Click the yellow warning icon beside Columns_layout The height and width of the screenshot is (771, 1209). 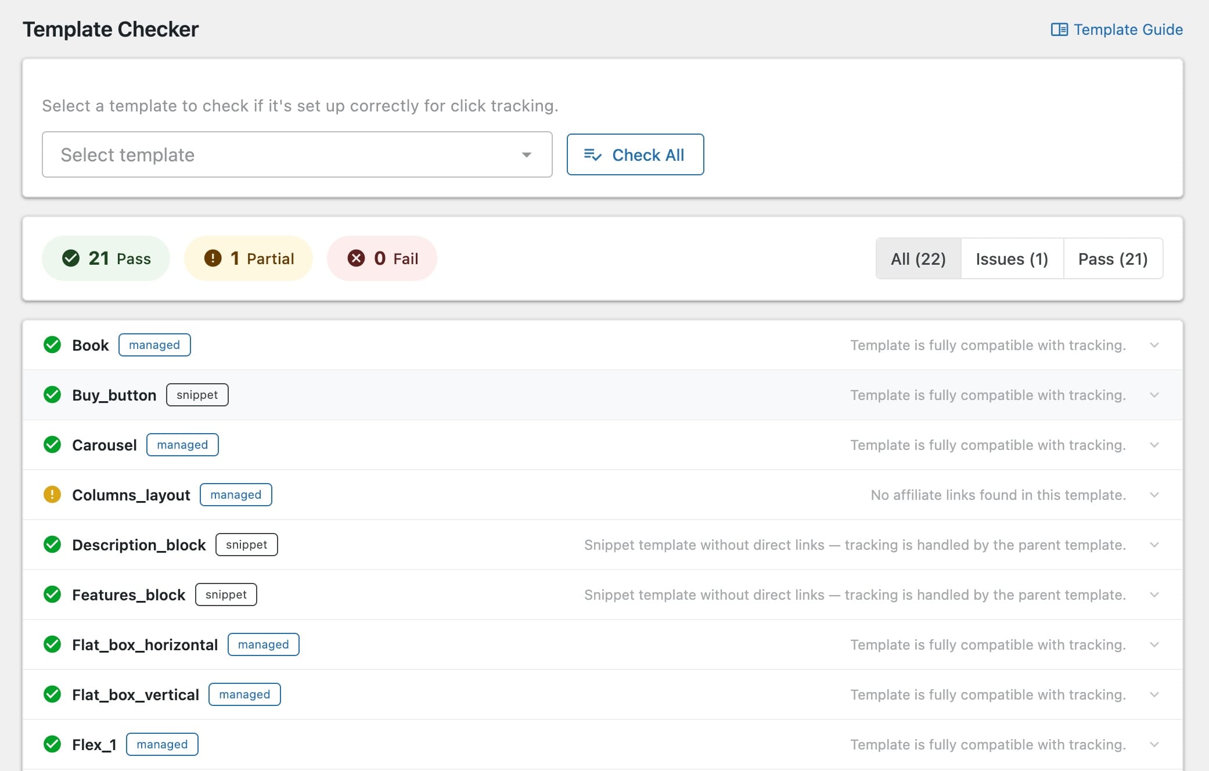click(x=52, y=495)
